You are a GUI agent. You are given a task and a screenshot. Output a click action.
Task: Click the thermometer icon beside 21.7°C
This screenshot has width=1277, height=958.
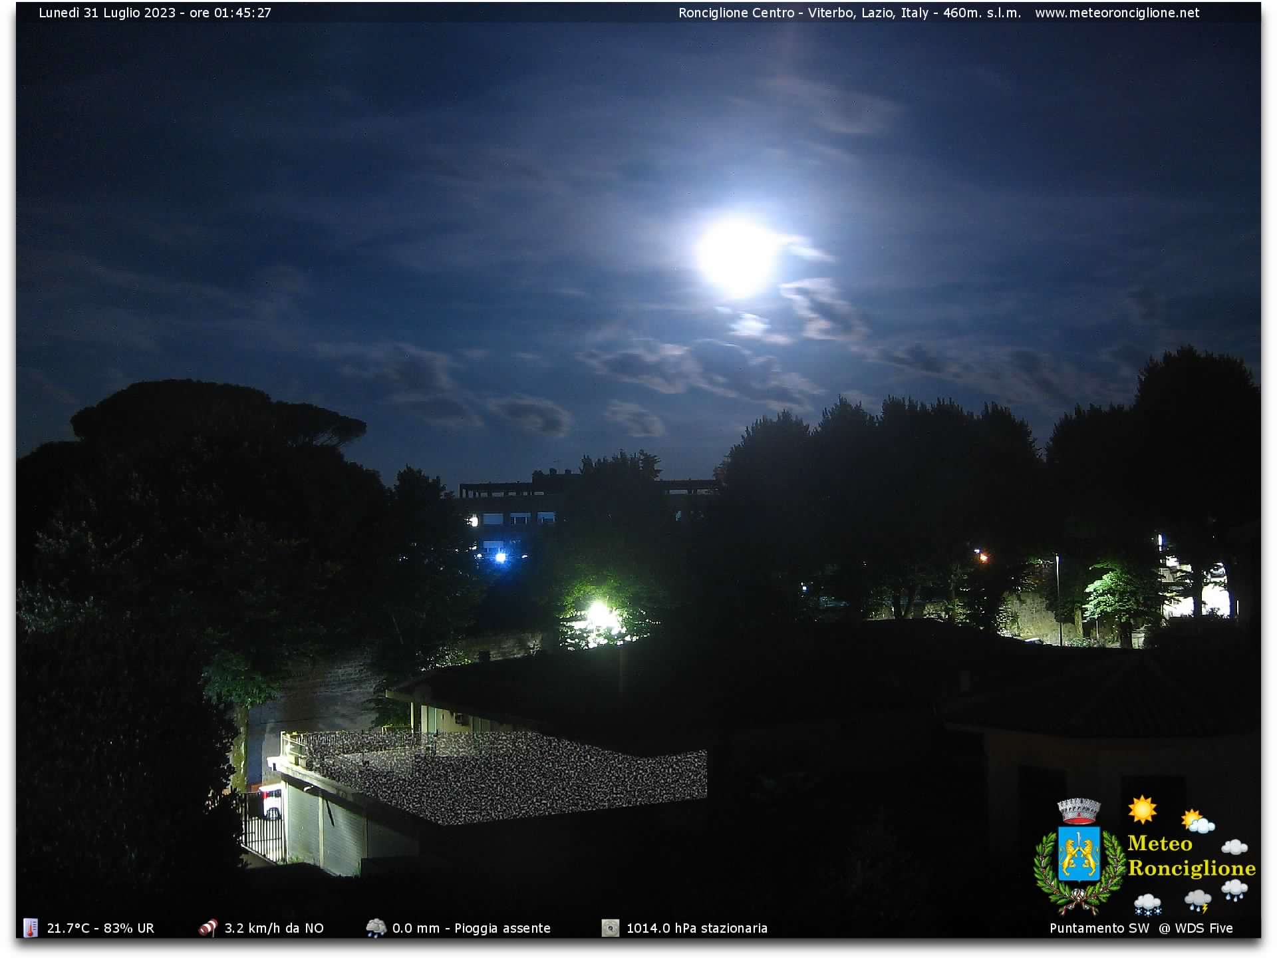pyautogui.click(x=31, y=927)
